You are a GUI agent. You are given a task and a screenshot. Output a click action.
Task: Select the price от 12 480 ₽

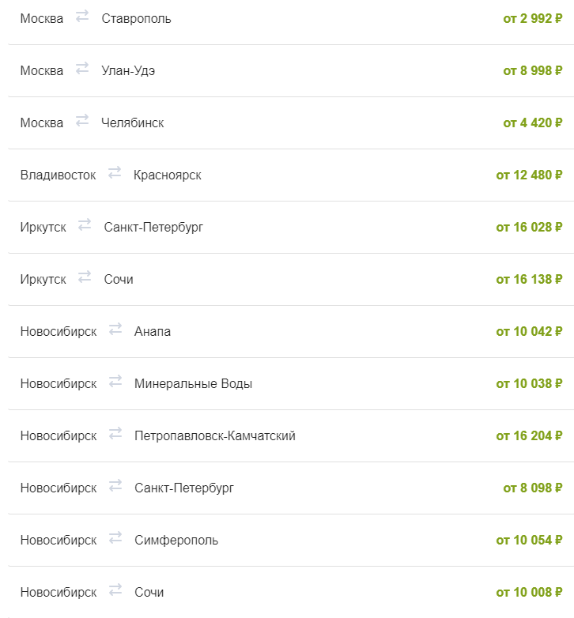point(529,175)
